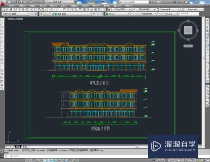Image resolution: width=210 pixels, height=162 pixels.
Task: Click Plot print icon in standard toolbar
Action: (x=16, y=9)
